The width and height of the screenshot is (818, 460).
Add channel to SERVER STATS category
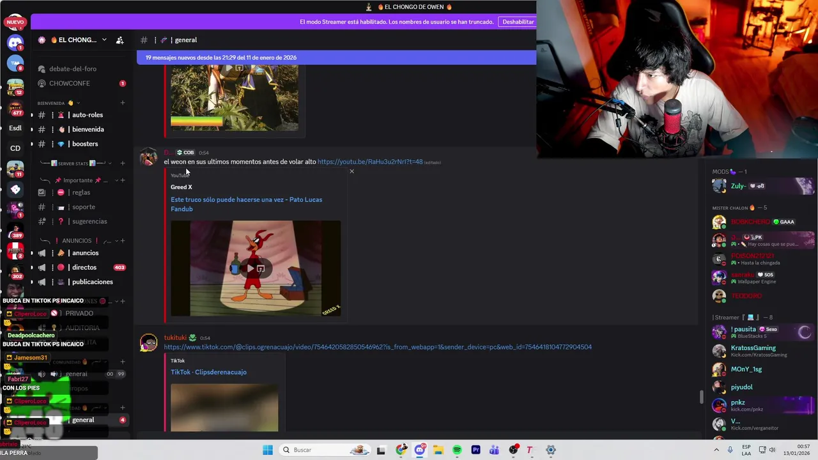[122, 163]
